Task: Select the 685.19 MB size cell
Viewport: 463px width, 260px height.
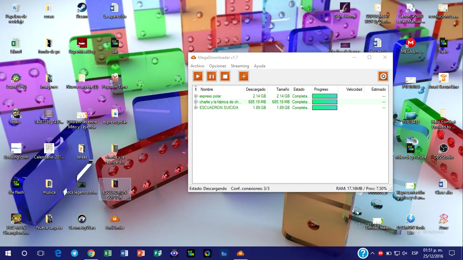Action: tap(281, 102)
